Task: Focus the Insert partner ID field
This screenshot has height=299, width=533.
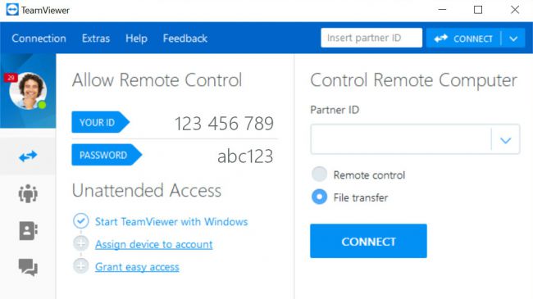Action: [371, 38]
